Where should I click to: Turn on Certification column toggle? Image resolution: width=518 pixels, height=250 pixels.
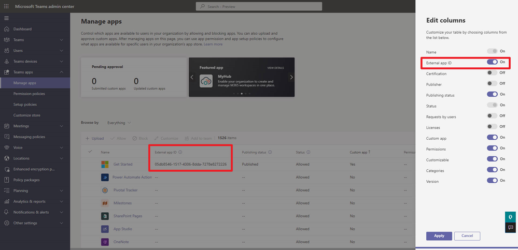(492, 73)
